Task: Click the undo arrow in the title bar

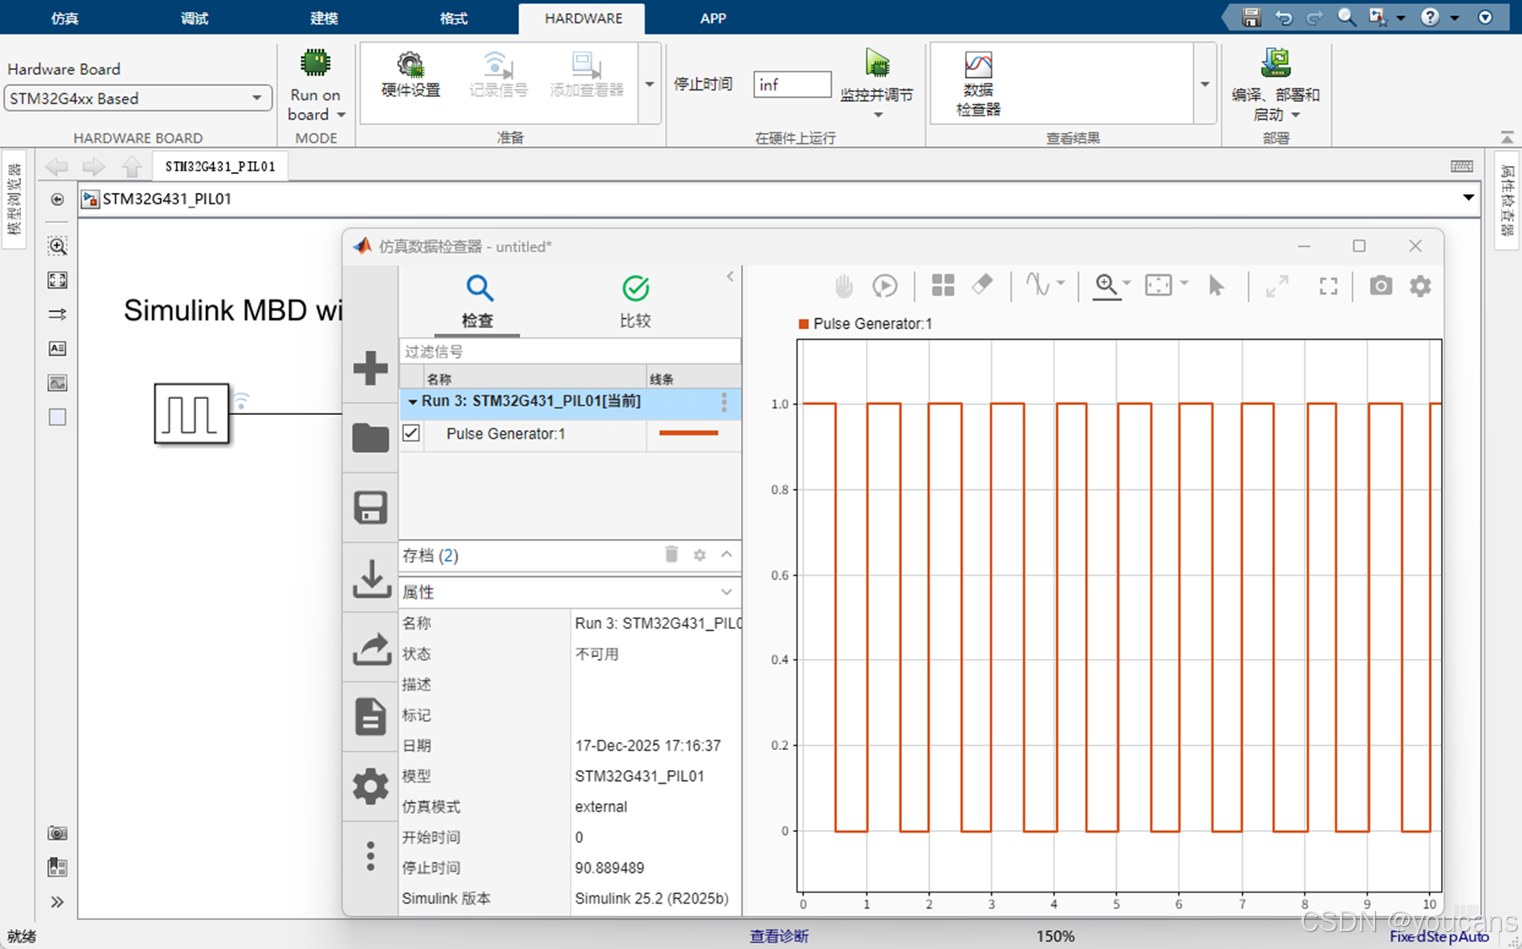Action: pyautogui.click(x=1283, y=17)
